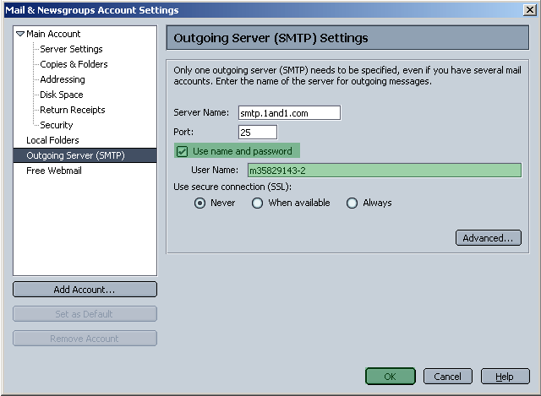Select the Never SSL radio option
541x396 pixels.
[200, 203]
